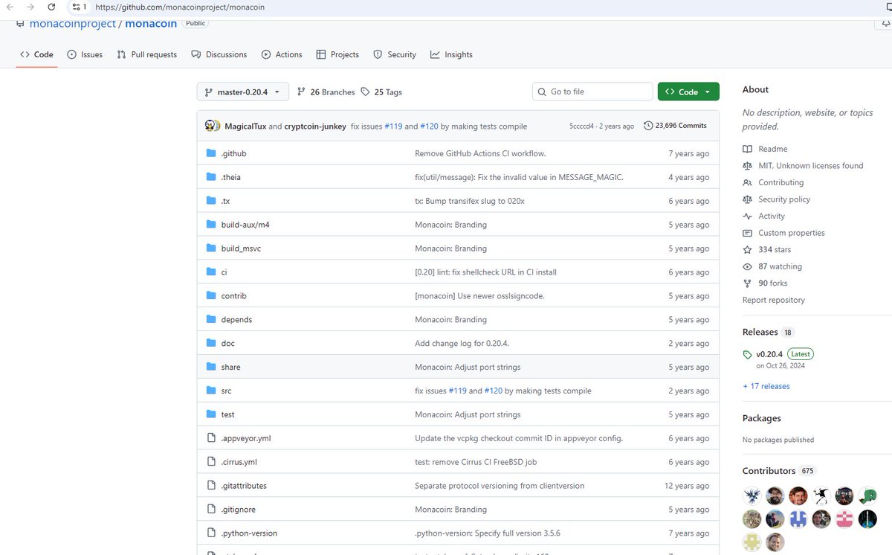Click the browser address bar URL

coord(180,7)
